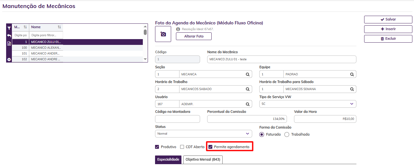The height and width of the screenshot is (168, 414).
Task: Click the camera photo placeholder icon
Action: point(163,34)
